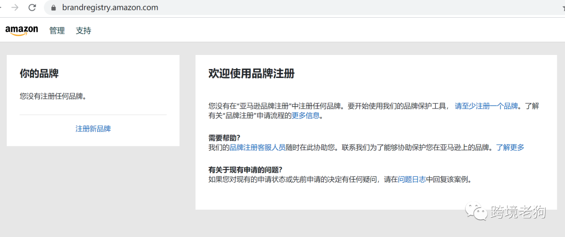Click the 注册新品牌 link
Image resolution: width=565 pixels, height=237 pixels.
(93, 129)
